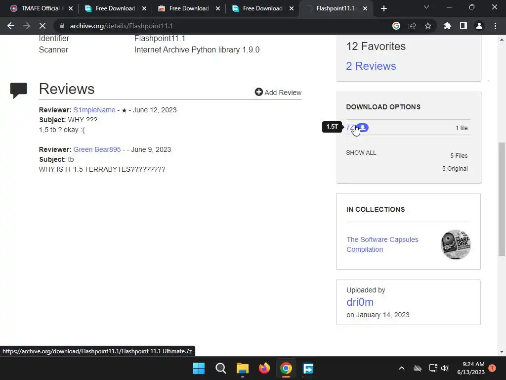Viewport: 506px width, 380px height.
Task: Open a new browser tab
Action: pyautogui.click(x=383, y=8)
